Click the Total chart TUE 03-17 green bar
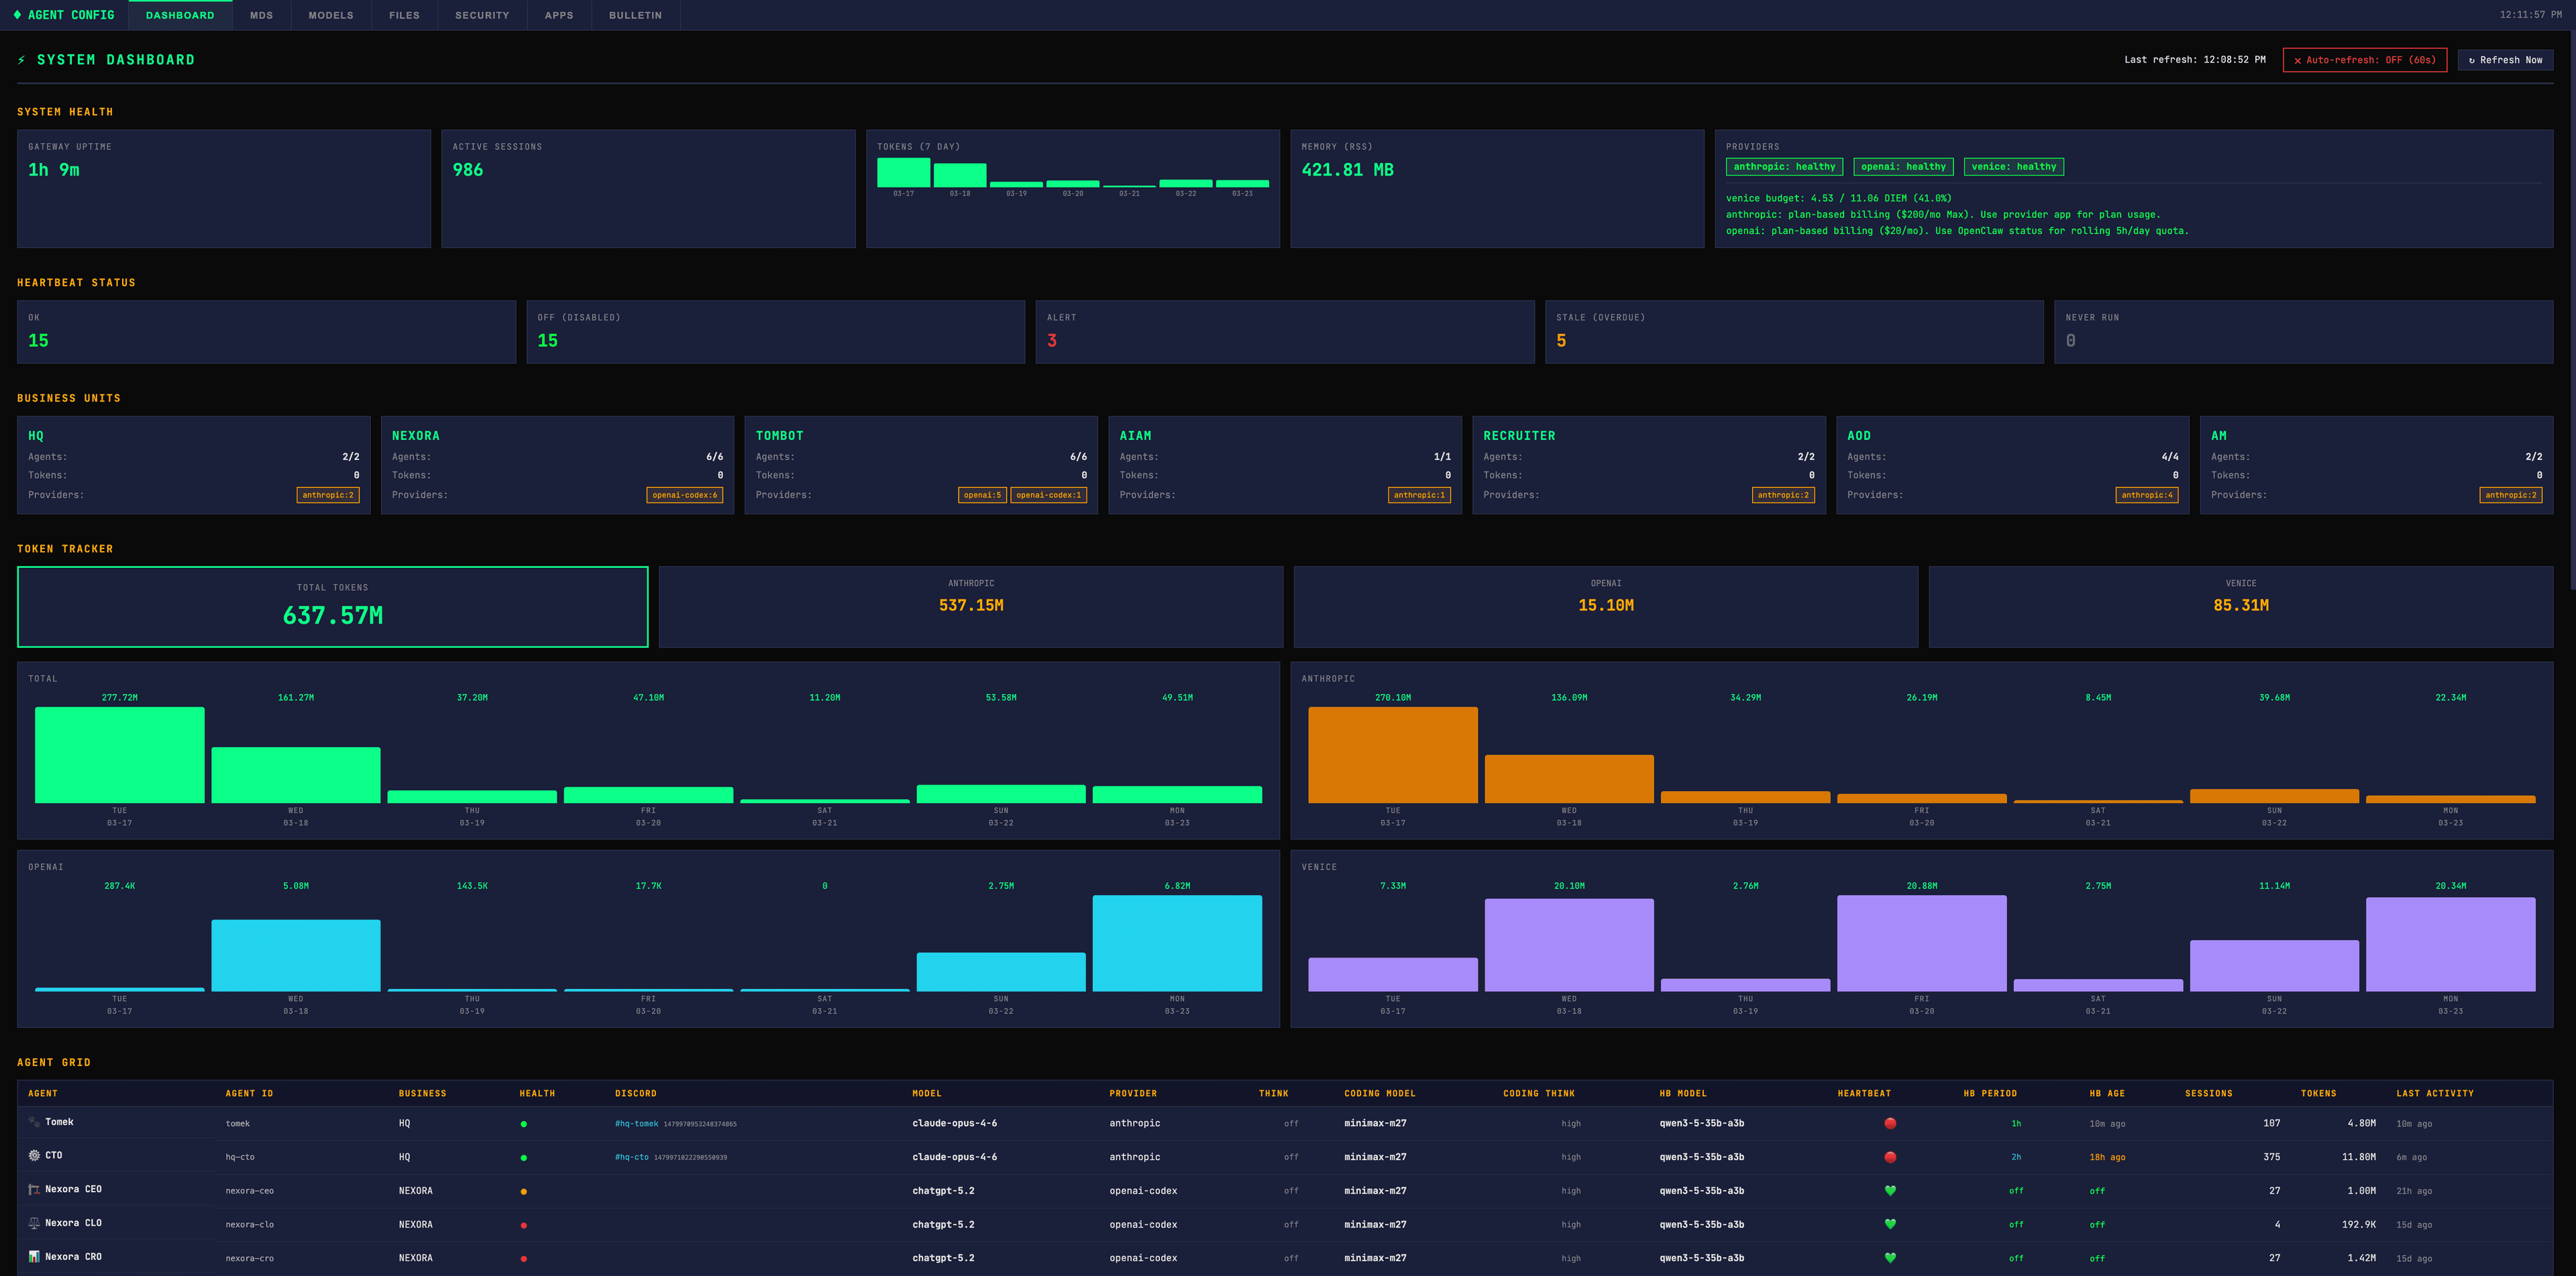 click(x=120, y=756)
